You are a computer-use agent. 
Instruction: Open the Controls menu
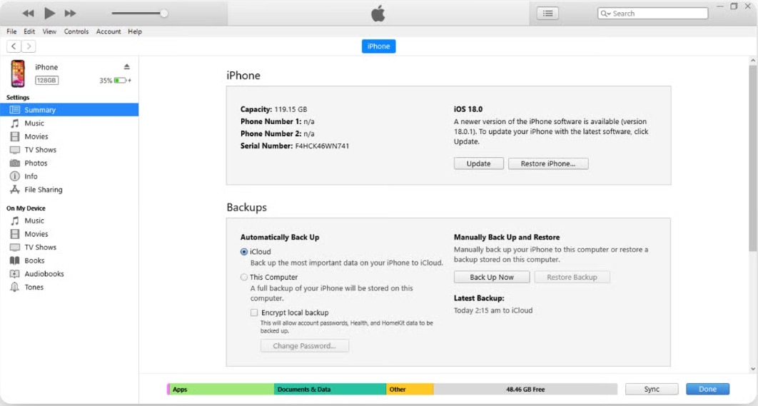76,31
